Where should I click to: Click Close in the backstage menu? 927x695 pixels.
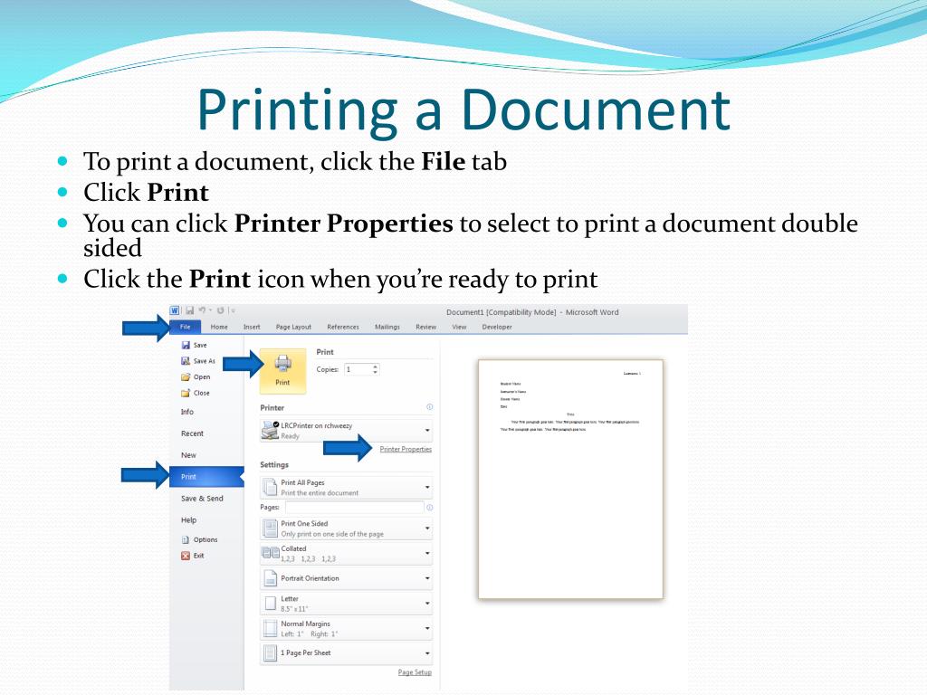pos(196,393)
